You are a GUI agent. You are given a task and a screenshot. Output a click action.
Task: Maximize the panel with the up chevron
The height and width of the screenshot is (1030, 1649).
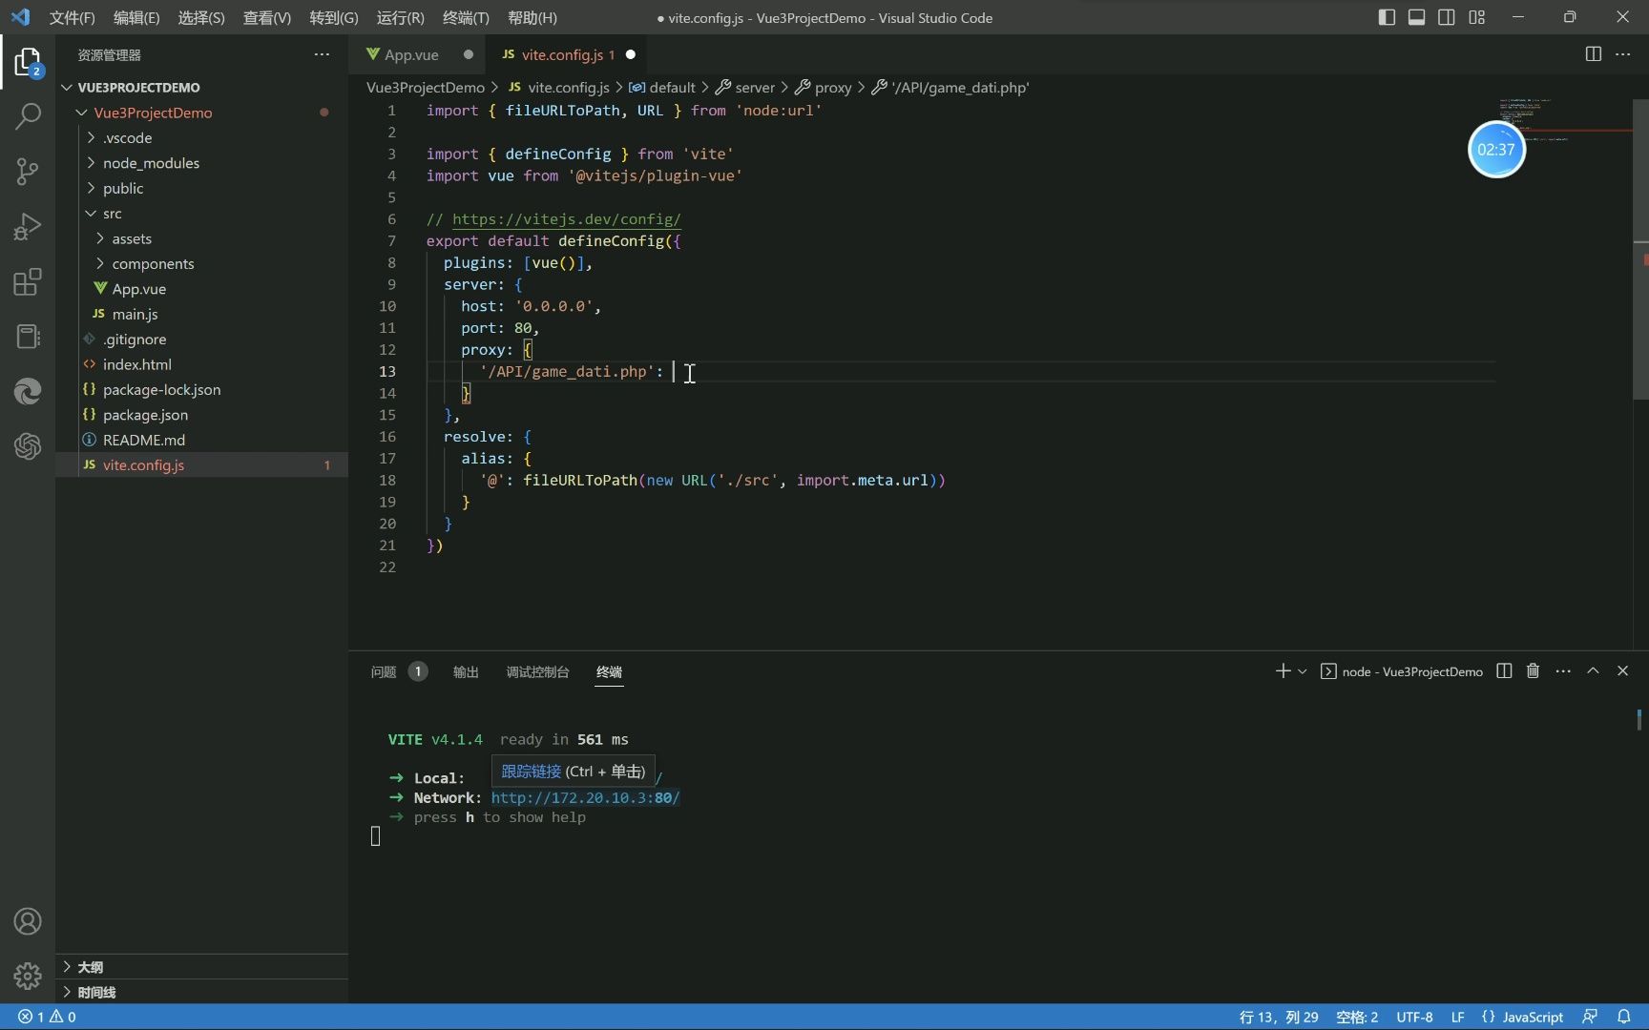[1593, 670]
